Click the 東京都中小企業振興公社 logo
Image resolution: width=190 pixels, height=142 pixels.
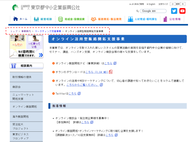coord(46,7)
